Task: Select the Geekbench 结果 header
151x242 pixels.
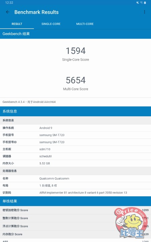Action: coord(75,34)
